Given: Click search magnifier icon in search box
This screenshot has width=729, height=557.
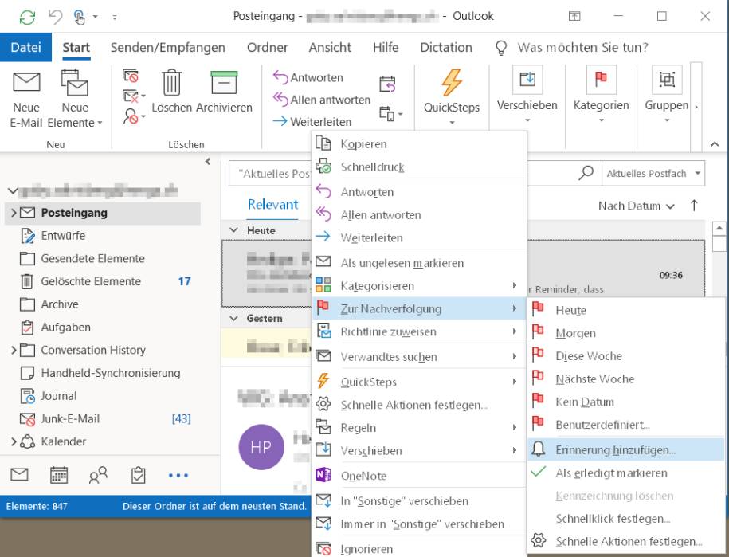Looking at the screenshot, I should click(586, 173).
